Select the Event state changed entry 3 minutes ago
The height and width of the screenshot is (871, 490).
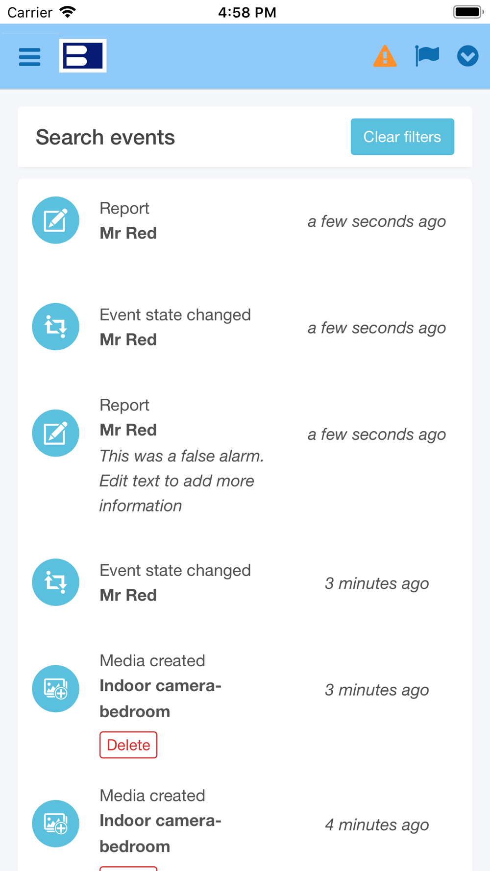pos(175,582)
